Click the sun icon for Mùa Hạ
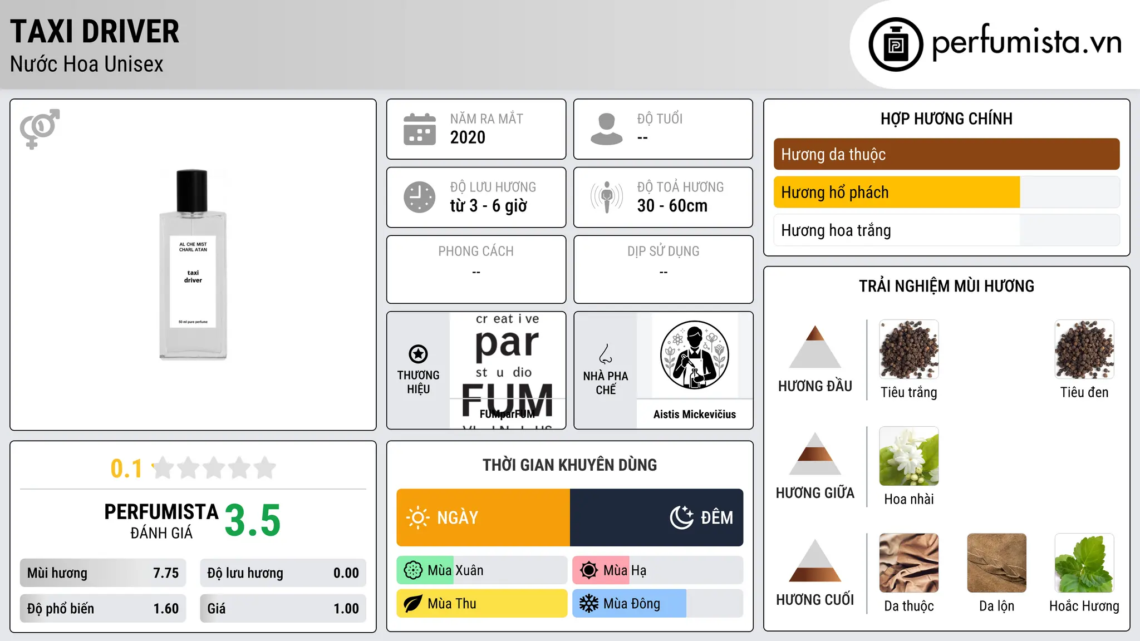The image size is (1140, 641). (589, 570)
